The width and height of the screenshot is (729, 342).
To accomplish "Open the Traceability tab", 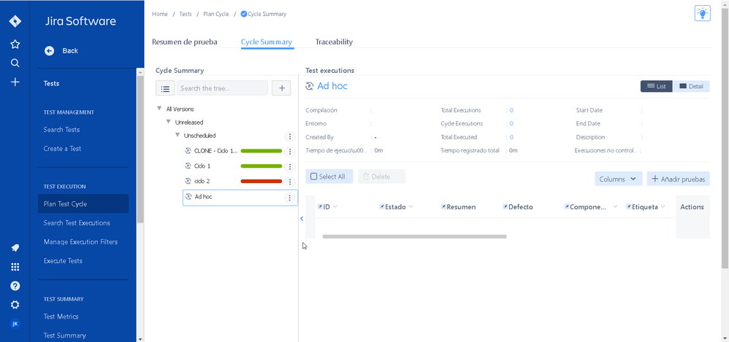I will click(x=334, y=42).
